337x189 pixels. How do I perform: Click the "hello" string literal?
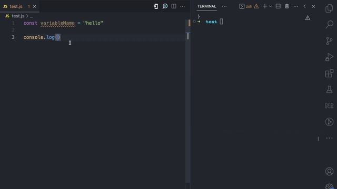click(93, 23)
